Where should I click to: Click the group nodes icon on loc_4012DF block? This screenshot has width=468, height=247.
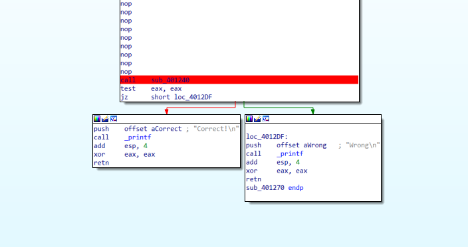[x=266, y=119]
